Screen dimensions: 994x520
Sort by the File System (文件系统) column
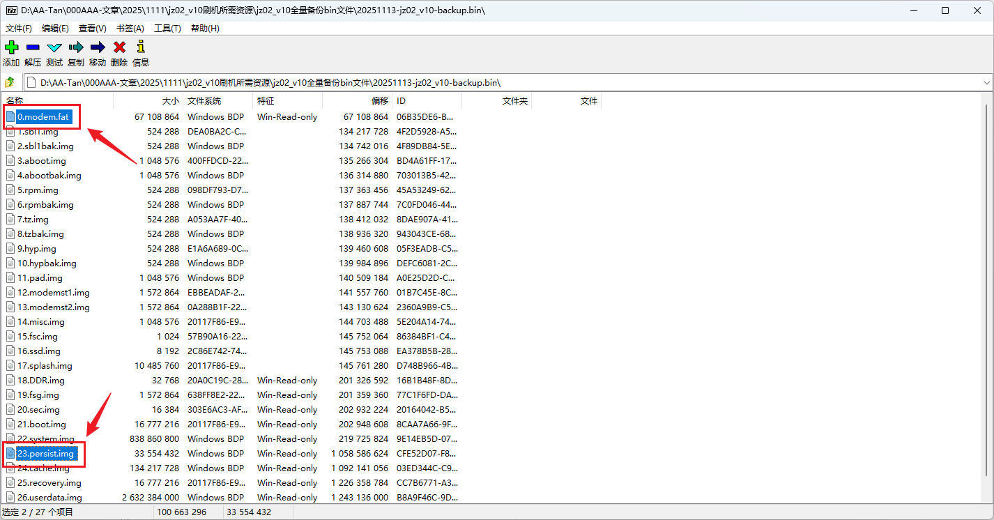pyautogui.click(x=204, y=101)
